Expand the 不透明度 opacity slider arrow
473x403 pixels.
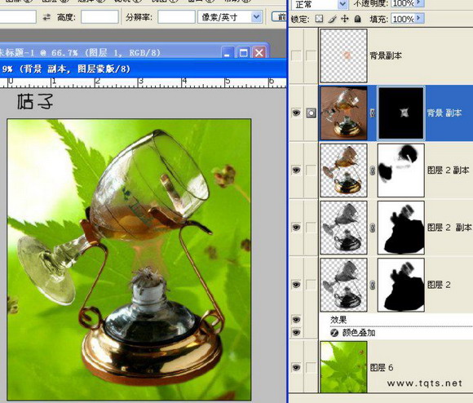[x=419, y=3]
